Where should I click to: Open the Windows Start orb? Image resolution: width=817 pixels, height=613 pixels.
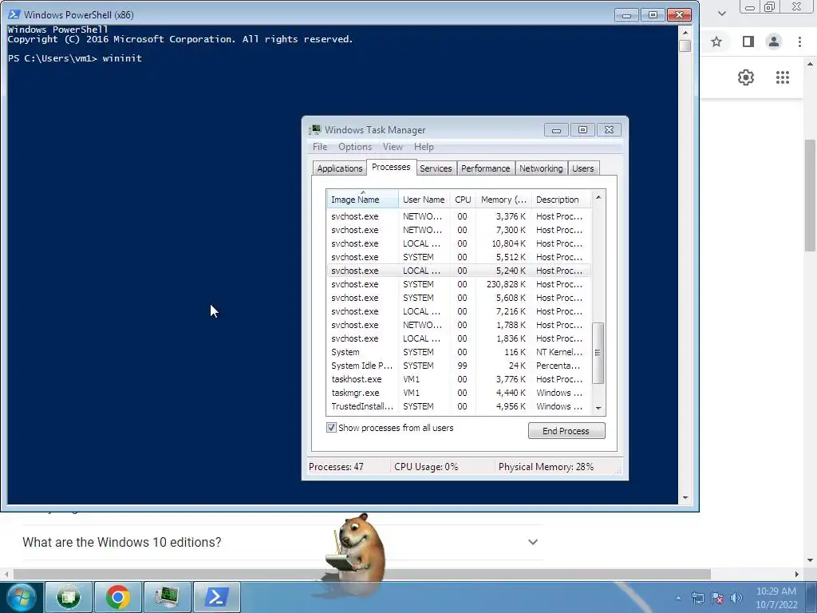[22, 597]
